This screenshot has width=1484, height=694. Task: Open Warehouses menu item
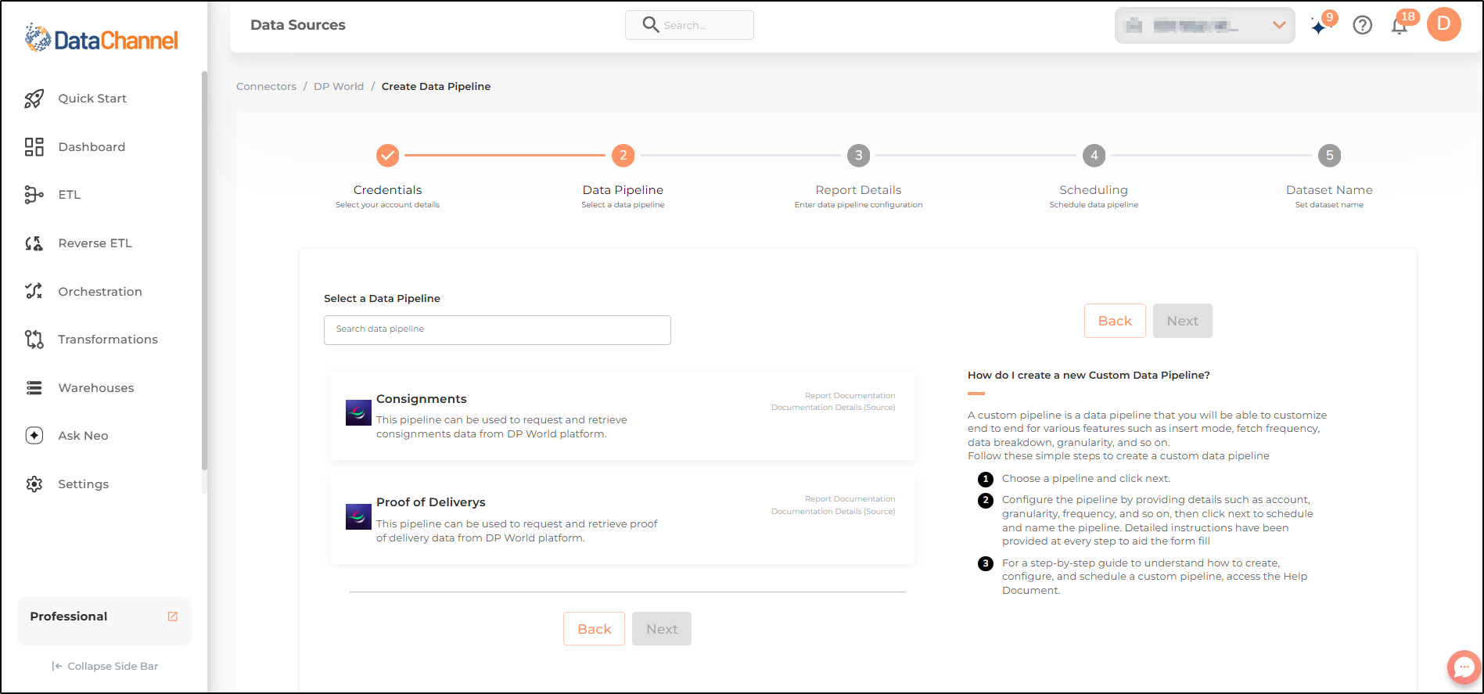[x=96, y=388]
